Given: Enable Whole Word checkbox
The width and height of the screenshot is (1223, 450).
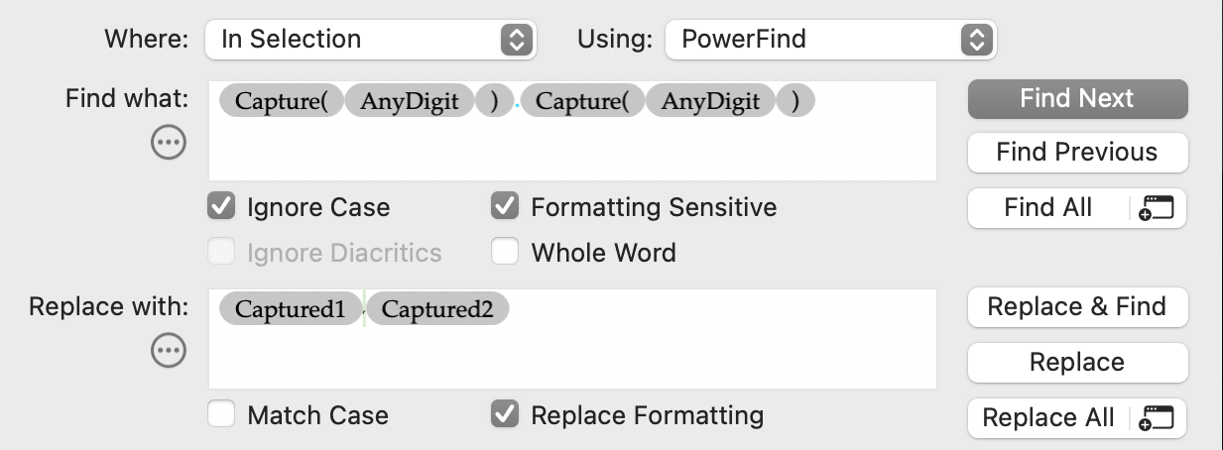Looking at the screenshot, I should (x=505, y=253).
